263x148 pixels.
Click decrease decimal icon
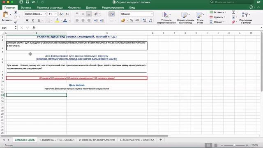coord(150,21)
